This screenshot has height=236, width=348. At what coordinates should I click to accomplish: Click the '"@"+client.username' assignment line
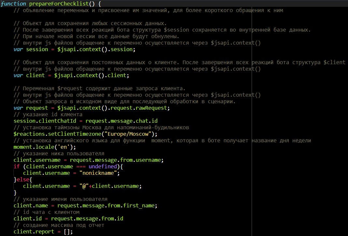click(x=82, y=186)
